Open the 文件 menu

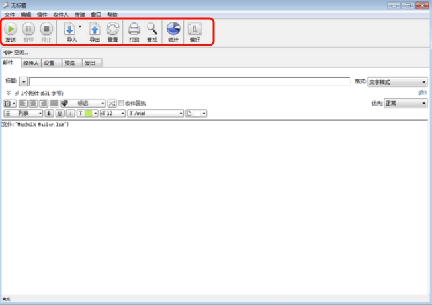tap(10, 15)
